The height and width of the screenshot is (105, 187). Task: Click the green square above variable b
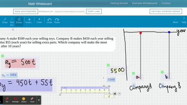(162, 72)
